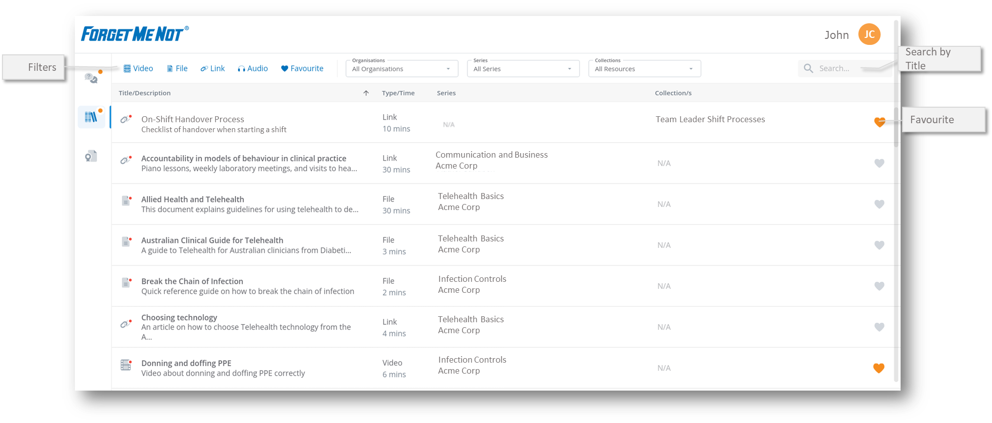Screen dimensions: 992x423
Task: Open the search documents sidebar icon
Action: [91, 157]
